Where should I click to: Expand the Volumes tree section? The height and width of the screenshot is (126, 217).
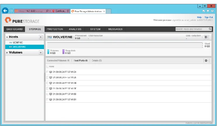point(7,52)
